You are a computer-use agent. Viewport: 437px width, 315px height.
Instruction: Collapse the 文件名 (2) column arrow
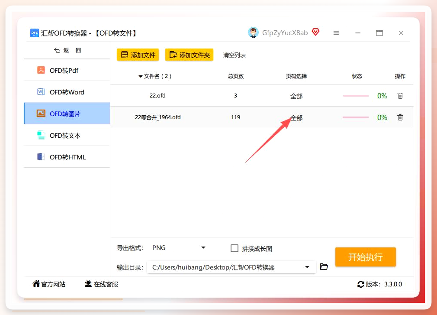coord(141,76)
